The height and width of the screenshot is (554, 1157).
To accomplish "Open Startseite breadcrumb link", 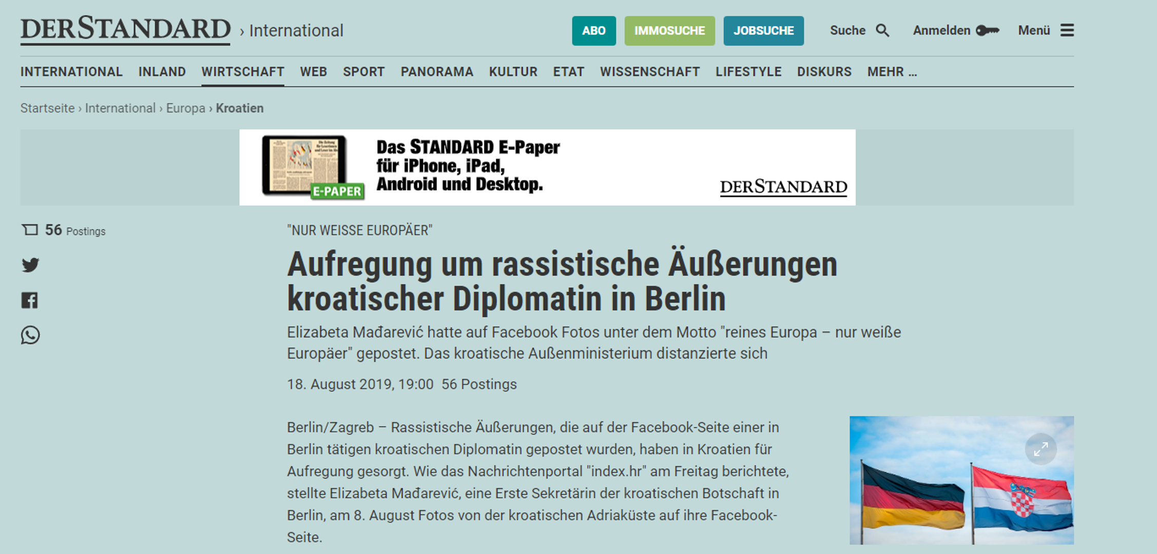I will pos(47,108).
